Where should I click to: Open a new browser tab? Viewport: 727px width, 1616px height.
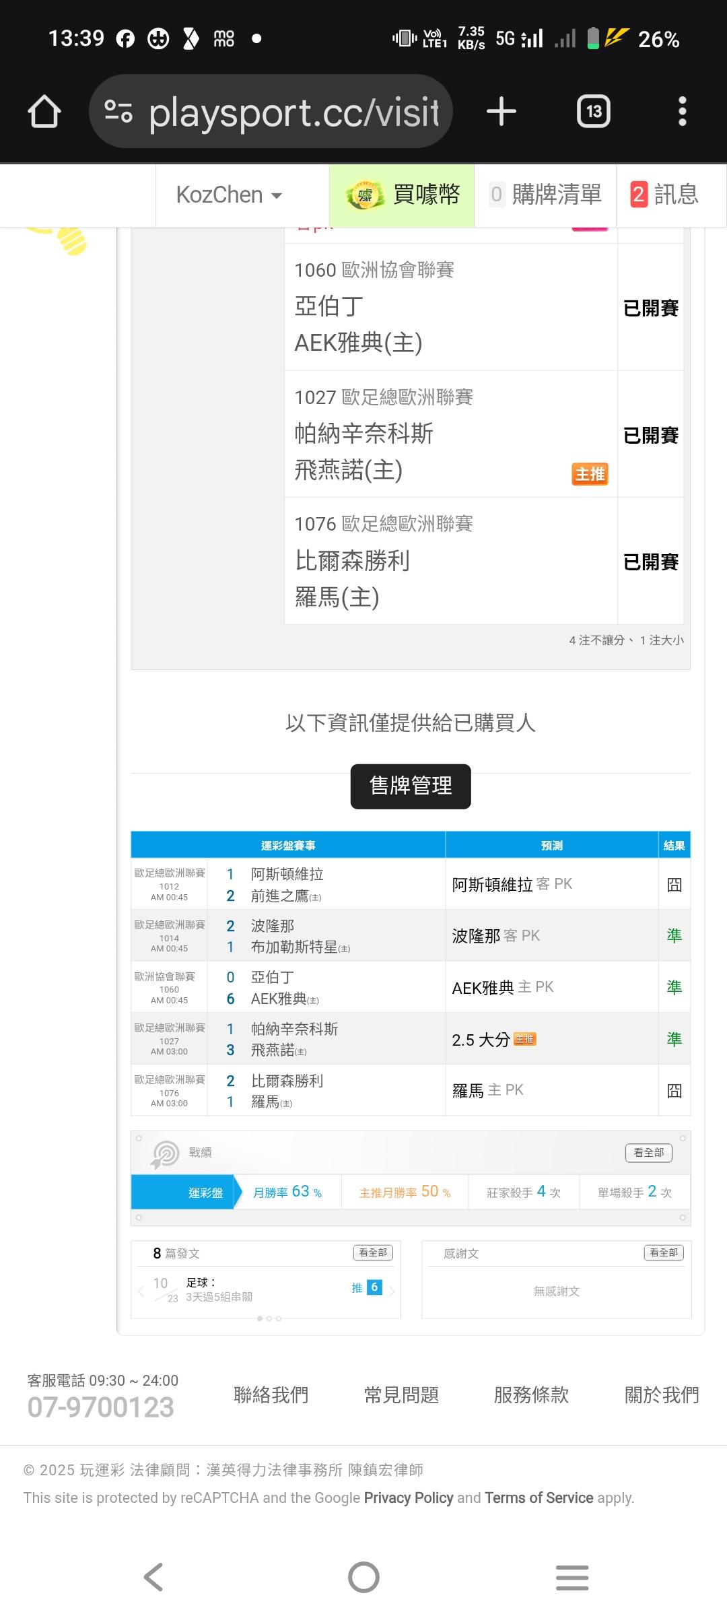point(501,111)
